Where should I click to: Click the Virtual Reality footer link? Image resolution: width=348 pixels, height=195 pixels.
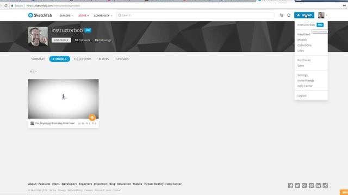(x=153, y=184)
